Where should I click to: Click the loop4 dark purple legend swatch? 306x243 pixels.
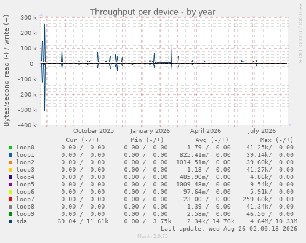[10, 177]
